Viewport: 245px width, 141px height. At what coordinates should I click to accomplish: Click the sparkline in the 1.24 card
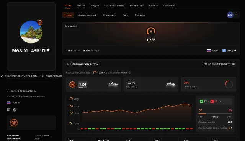pyautogui.click(x=113, y=84)
